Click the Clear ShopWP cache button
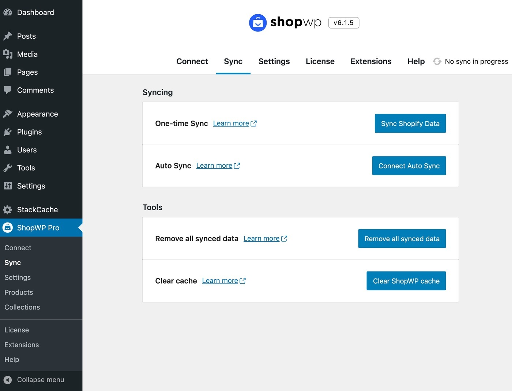 tap(406, 281)
